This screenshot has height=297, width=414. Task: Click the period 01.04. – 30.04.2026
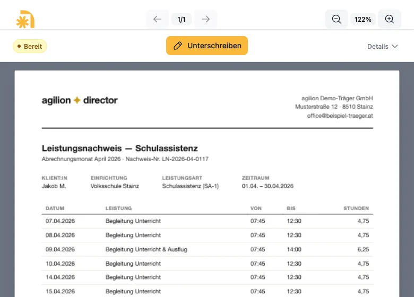click(x=268, y=186)
